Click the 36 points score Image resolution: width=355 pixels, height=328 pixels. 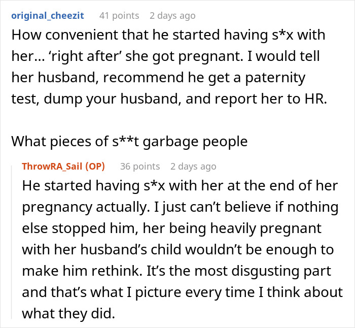[140, 167]
